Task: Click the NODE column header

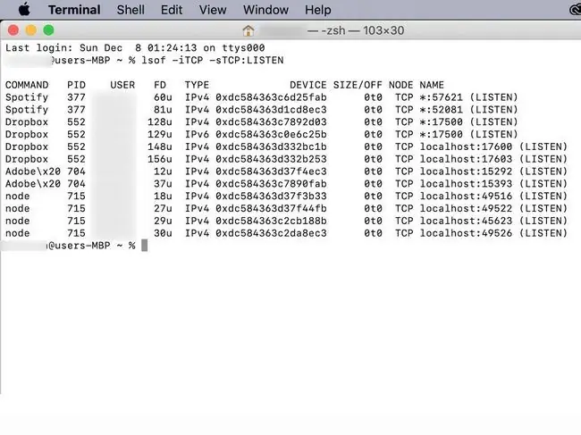Action: pyautogui.click(x=401, y=85)
